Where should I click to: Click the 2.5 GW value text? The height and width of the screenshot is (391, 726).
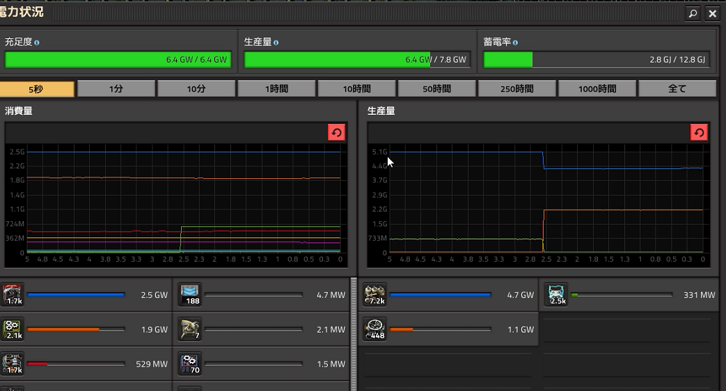point(155,295)
